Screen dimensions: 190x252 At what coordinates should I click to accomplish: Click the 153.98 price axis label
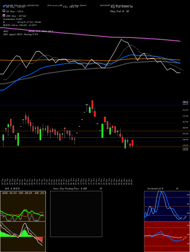click(186, 134)
